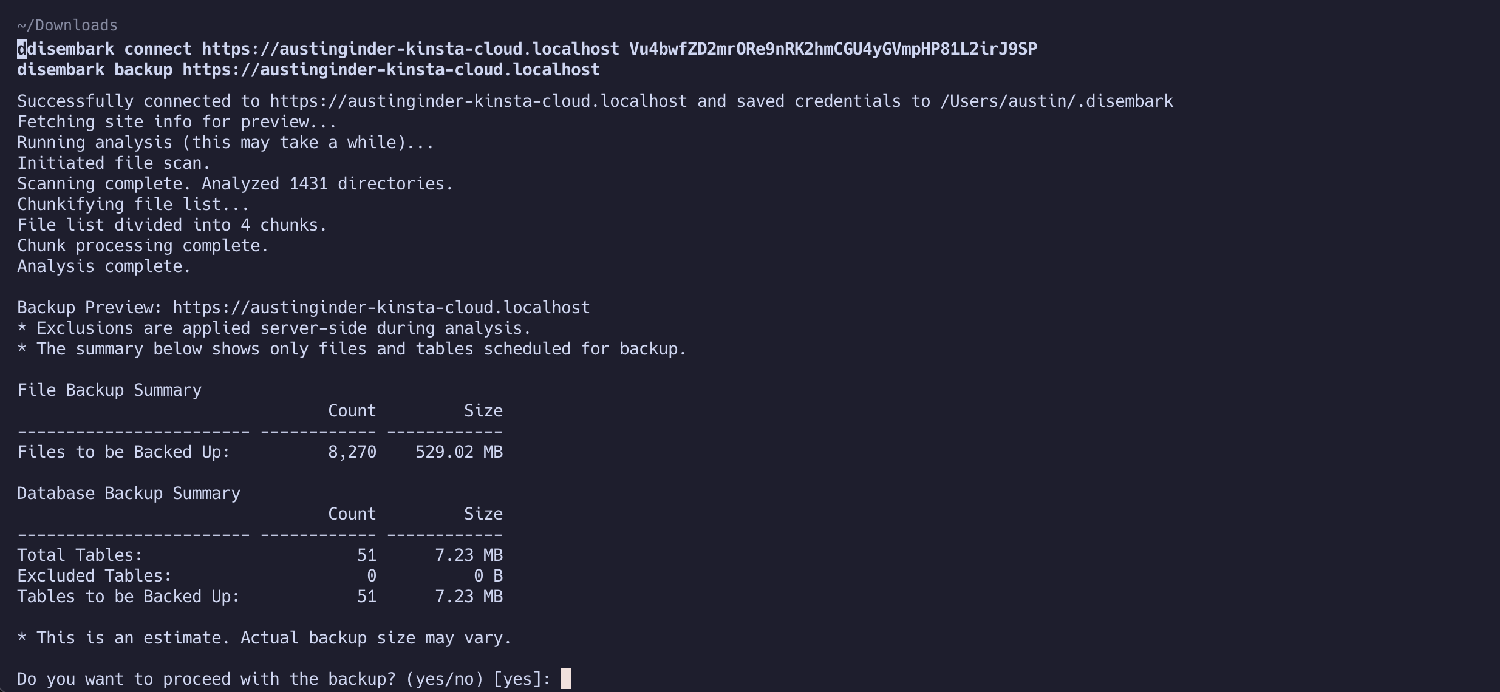Image resolution: width=1500 pixels, height=692 pixels.
Task: Click the /Users/austin/.disembark credentials path
Action: (x=1056, y=101)
